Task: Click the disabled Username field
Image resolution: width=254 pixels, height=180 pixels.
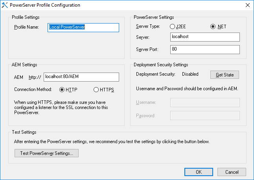Action: click(205, 102)
